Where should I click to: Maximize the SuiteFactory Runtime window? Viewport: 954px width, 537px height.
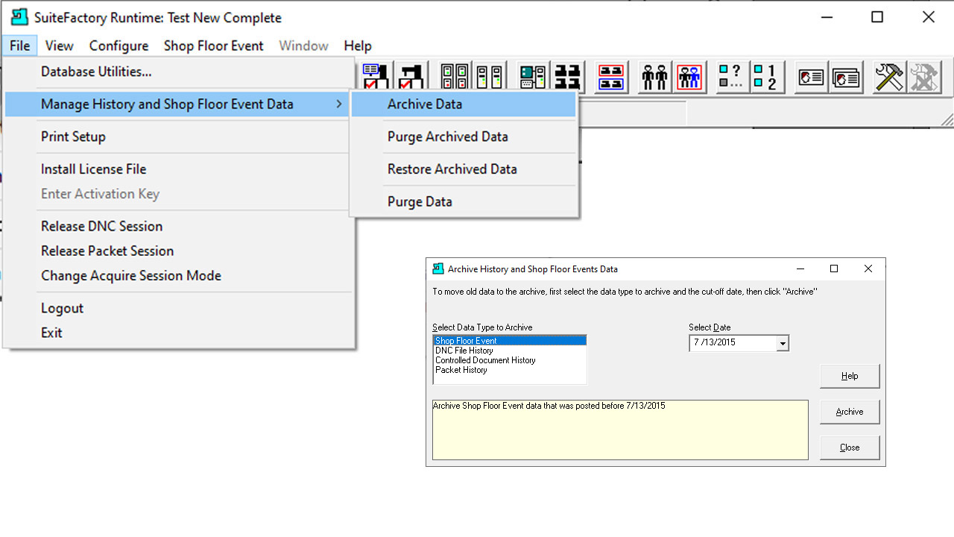pos(877,17)
